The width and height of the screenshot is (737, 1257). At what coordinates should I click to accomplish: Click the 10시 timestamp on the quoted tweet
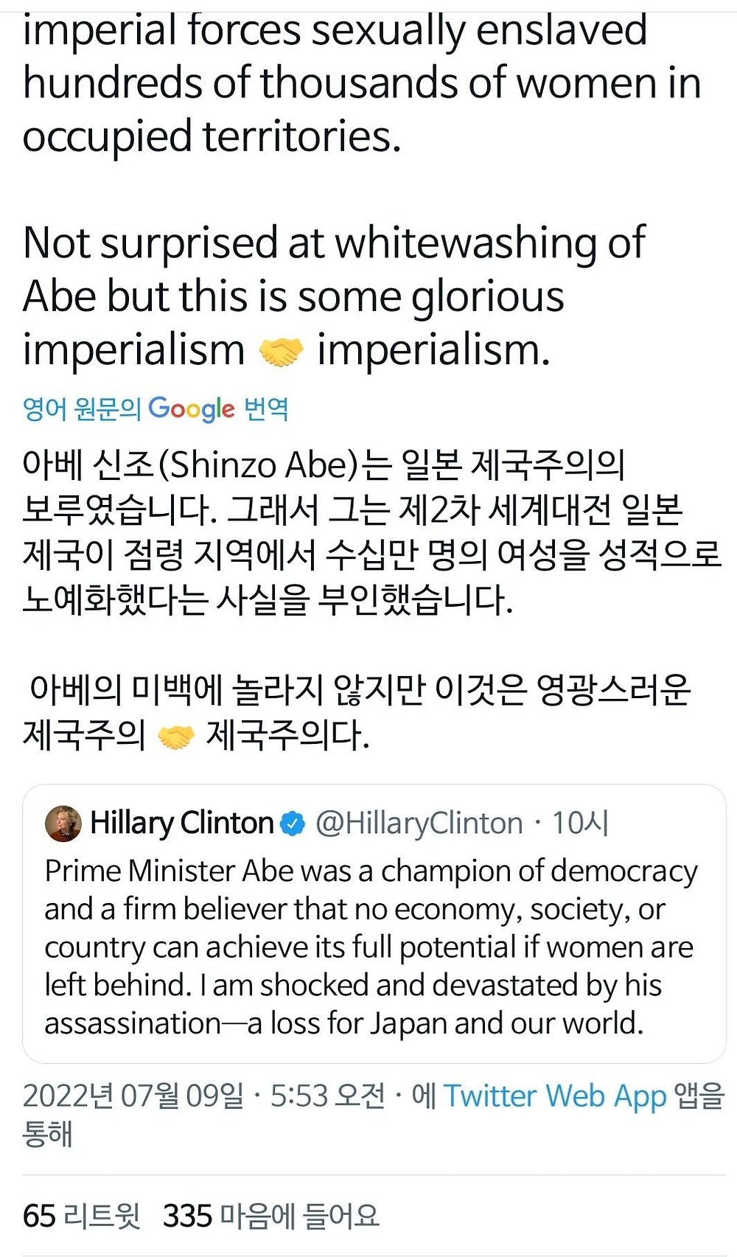pos(580,823)
